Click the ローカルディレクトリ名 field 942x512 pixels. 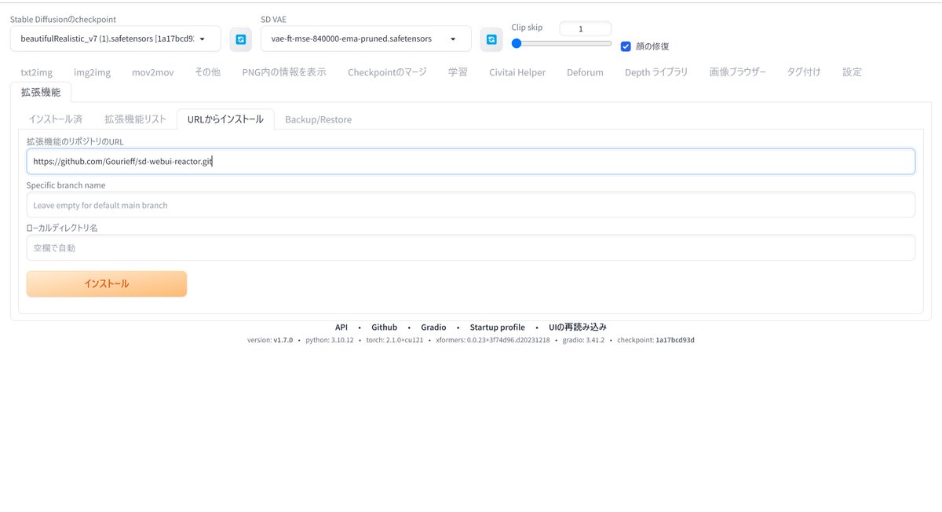point(471,247)
